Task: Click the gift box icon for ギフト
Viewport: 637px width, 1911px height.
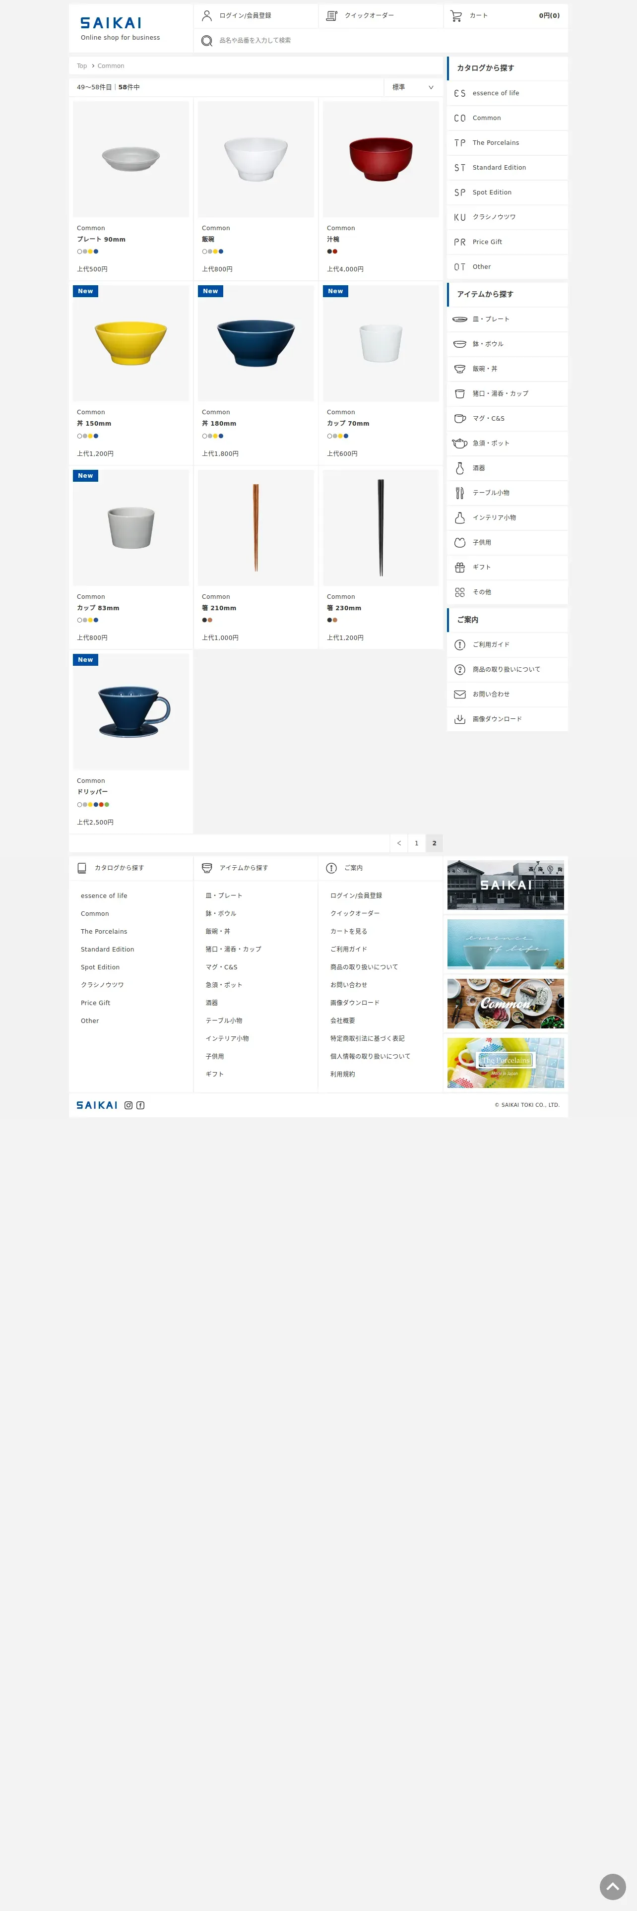Action: [x=460, y=568]
